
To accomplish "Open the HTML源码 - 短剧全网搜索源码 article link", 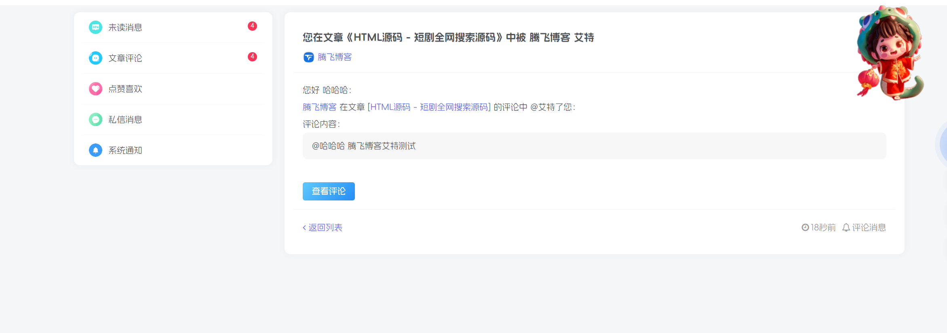I will coord(429,107).
